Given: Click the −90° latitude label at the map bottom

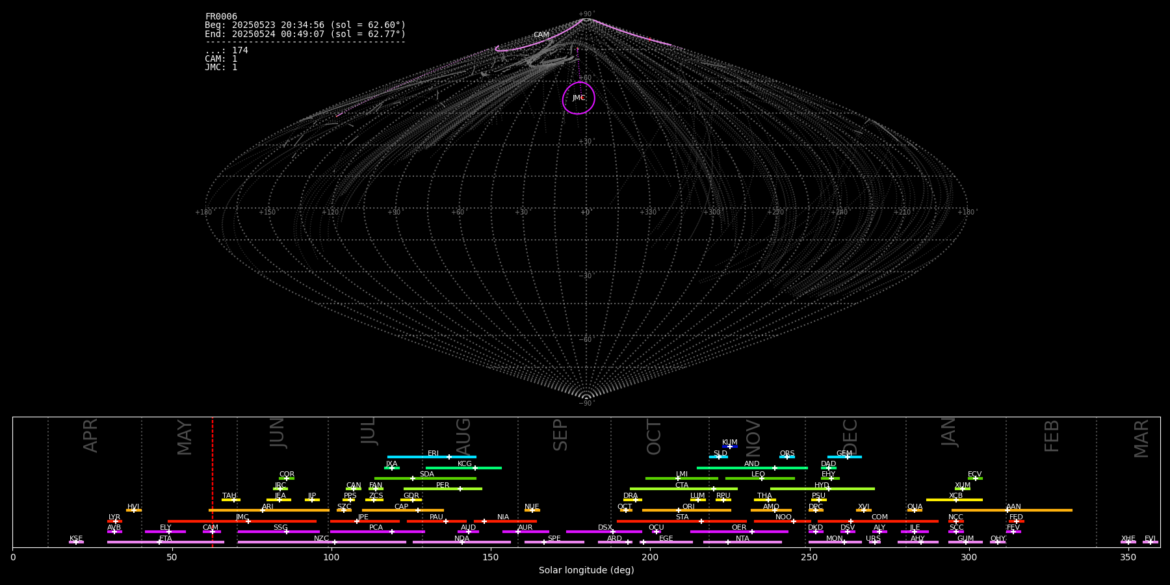Looking at the screenshot, I should pyautogui.click(x=586, y=404).
